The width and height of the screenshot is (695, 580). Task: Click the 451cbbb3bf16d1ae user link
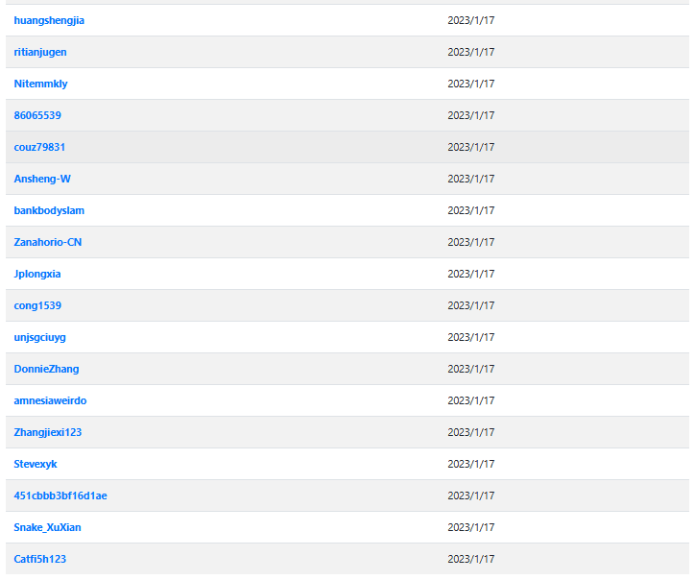point(60,495)
